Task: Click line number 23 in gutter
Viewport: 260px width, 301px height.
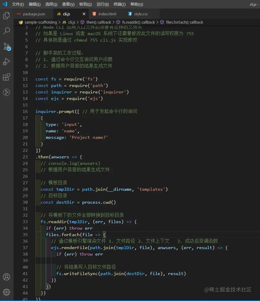Action: pyautogui.click(x=25, y=157)
